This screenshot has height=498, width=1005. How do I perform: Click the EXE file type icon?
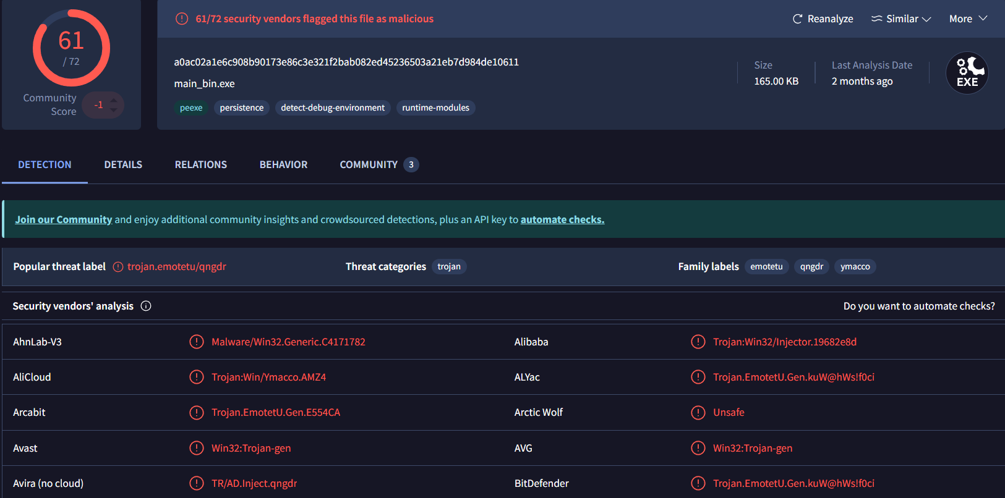pyautogui.click(x=967, y=73)
